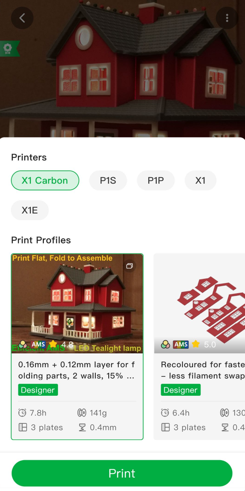This screenshot has height=491, width=245.
Task: Tap AMS badge on first print profile
Action: tap(38, 345)
